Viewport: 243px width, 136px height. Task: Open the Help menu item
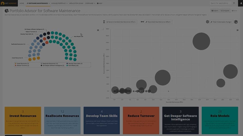click(100, 3)
